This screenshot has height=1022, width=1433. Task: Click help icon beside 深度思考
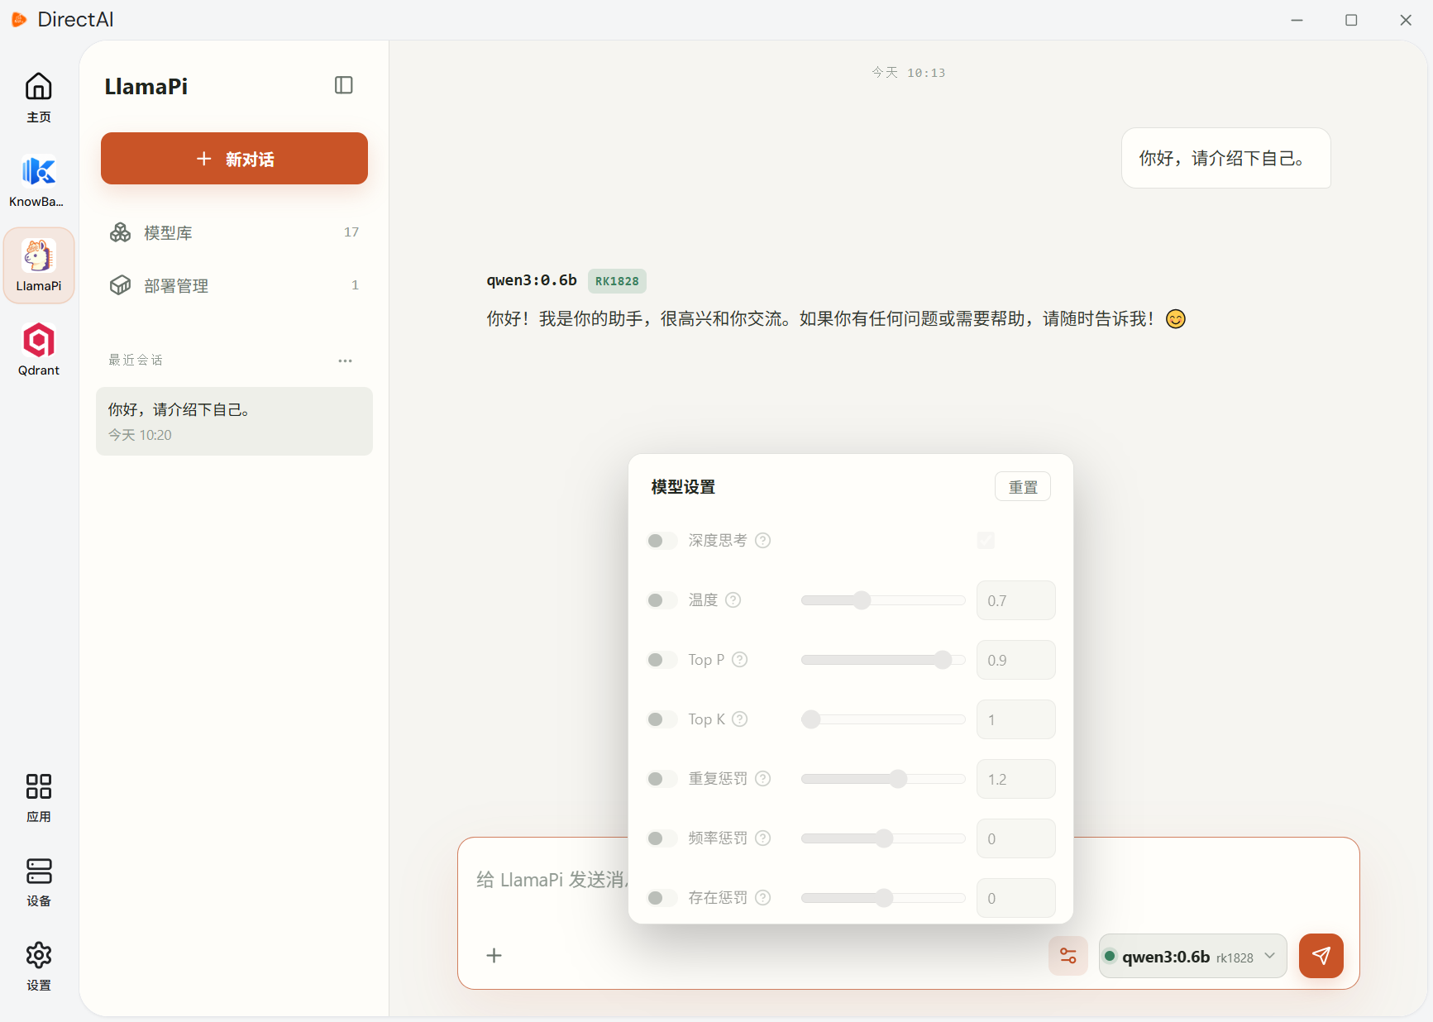click(763, 541)
